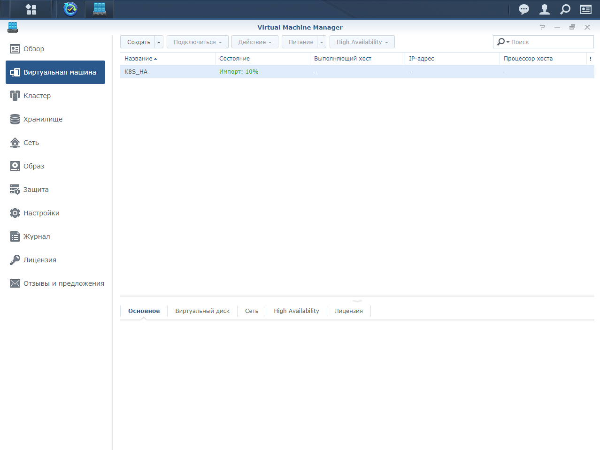Switch to the Hyper Backup taskbar app

click(70, 9)
